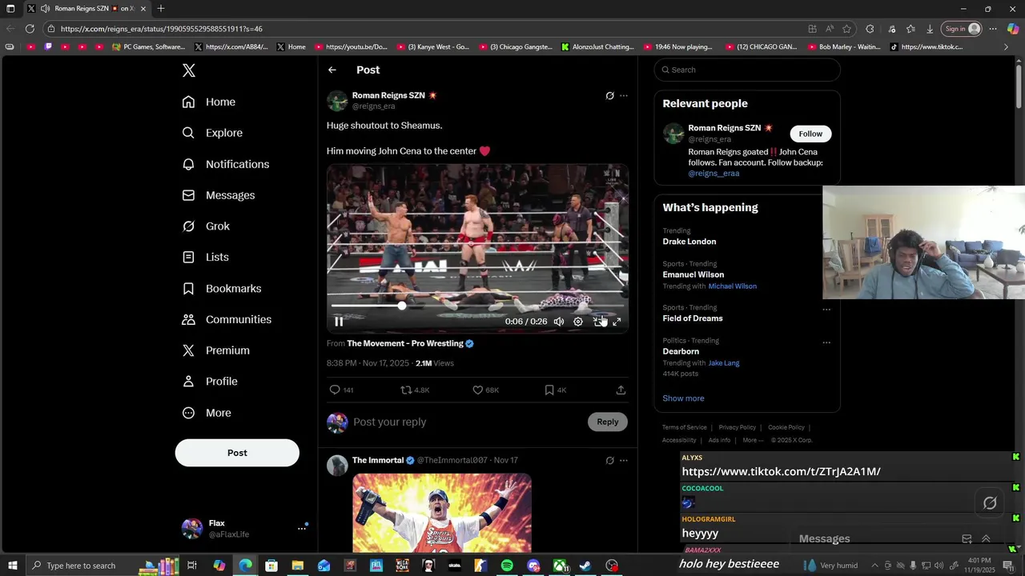The image size is (1025, 576).
Task: Open the Emanuel Wilson trend
Action: click(x=693, y=274)
